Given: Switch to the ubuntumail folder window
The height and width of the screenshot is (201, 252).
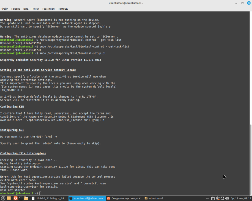Looking at the screenshot, I should (x=154, y=198).
